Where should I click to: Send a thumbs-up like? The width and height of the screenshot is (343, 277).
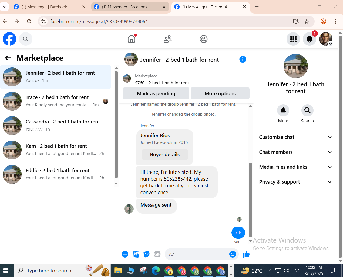pos(246,254)
